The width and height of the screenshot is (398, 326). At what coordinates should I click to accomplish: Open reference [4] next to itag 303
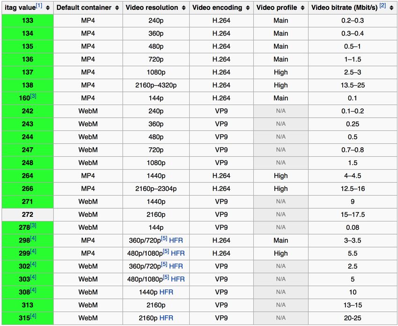[x=33, y=277]
